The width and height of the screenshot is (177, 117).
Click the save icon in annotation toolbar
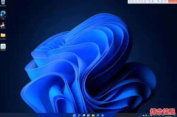click(x=153, y=1)
